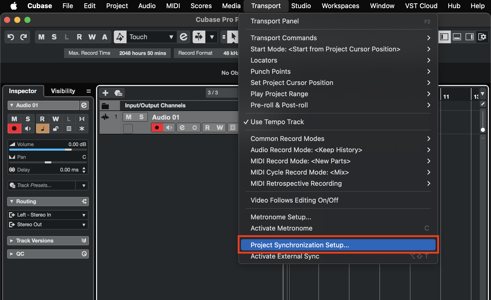Choose Metronome Setup from Transport menu

pos(338,217)
